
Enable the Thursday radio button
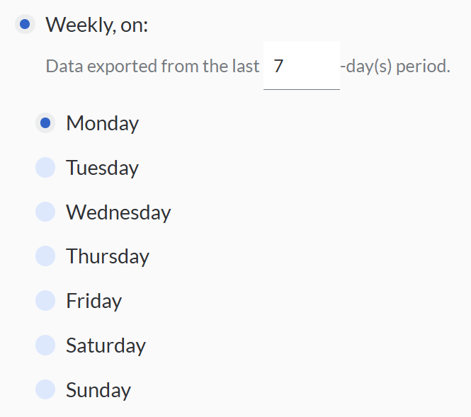[x=45, y=256]
